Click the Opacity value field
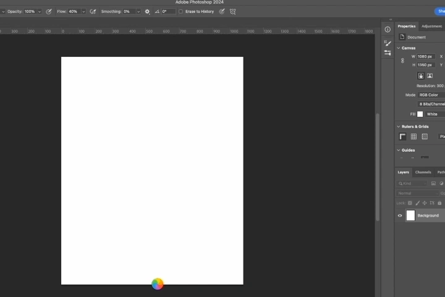This screenshot has width=445, height=297. tap(30, 12)
